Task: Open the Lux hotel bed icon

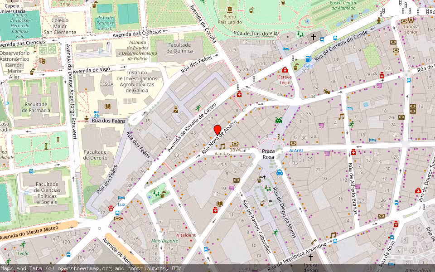Action: tap(121, 198)
